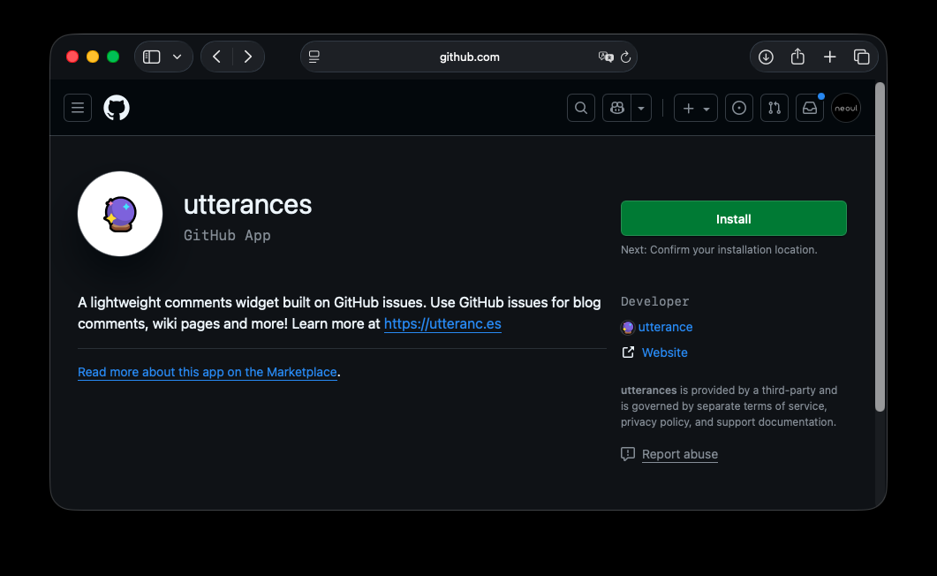Open GitHub global navigation hamburger menu
The image size is (937, 576).
(78, 108)
